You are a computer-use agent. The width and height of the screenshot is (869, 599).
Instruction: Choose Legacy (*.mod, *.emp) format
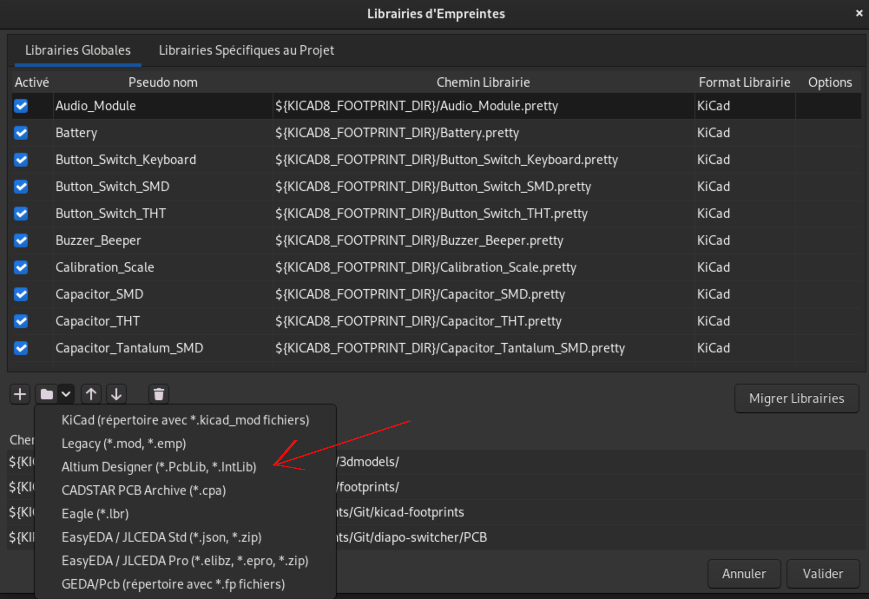(x=185, y=443)
